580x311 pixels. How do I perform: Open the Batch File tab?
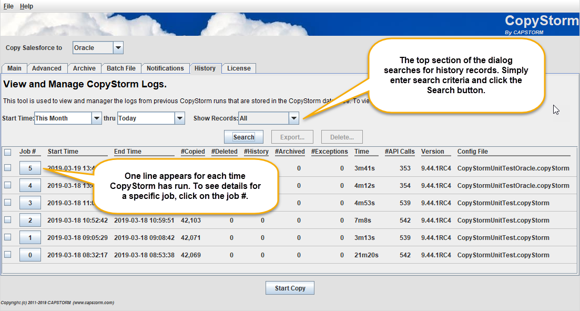coord(121,68)
